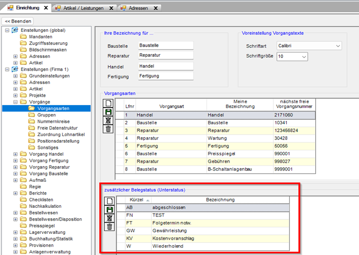Select Nummernkreise in the settings tree
Screen dimensions: 359x255
point(53,121)
